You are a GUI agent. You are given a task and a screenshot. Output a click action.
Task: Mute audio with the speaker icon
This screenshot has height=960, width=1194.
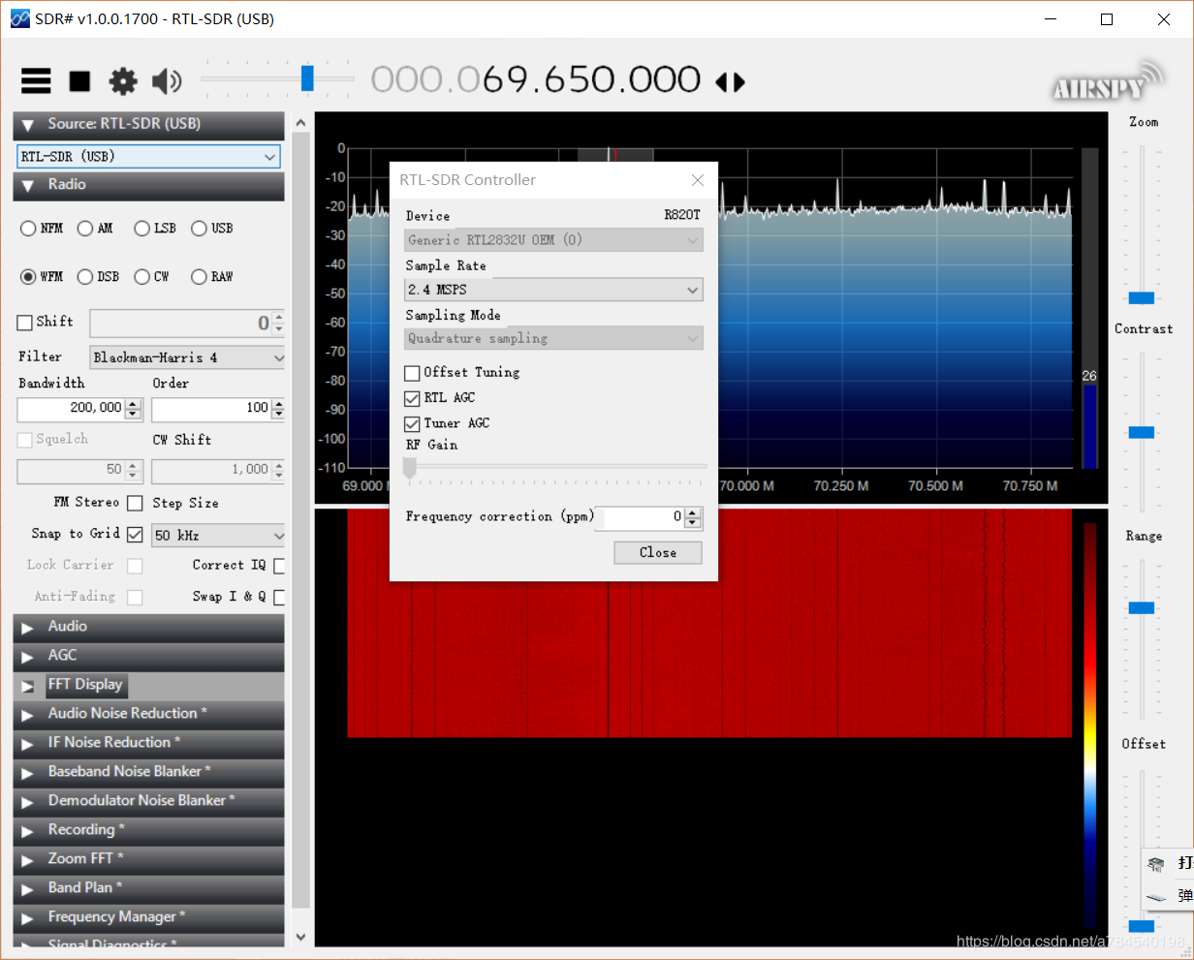[167, 81]
